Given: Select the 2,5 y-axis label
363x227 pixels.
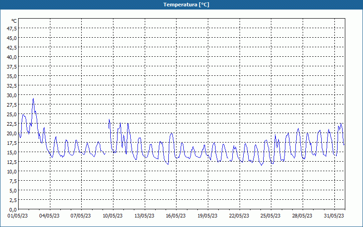Looking at the screenshot, I should tap(13, 200).
